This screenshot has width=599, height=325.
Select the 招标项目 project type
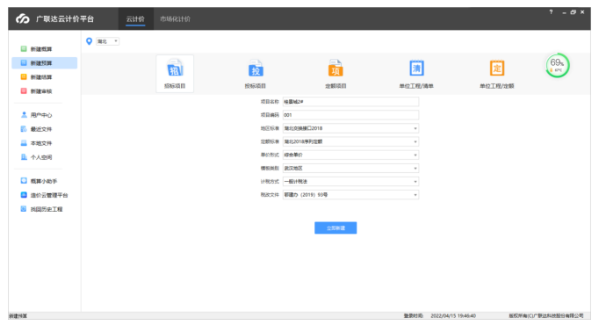(175, 74)
